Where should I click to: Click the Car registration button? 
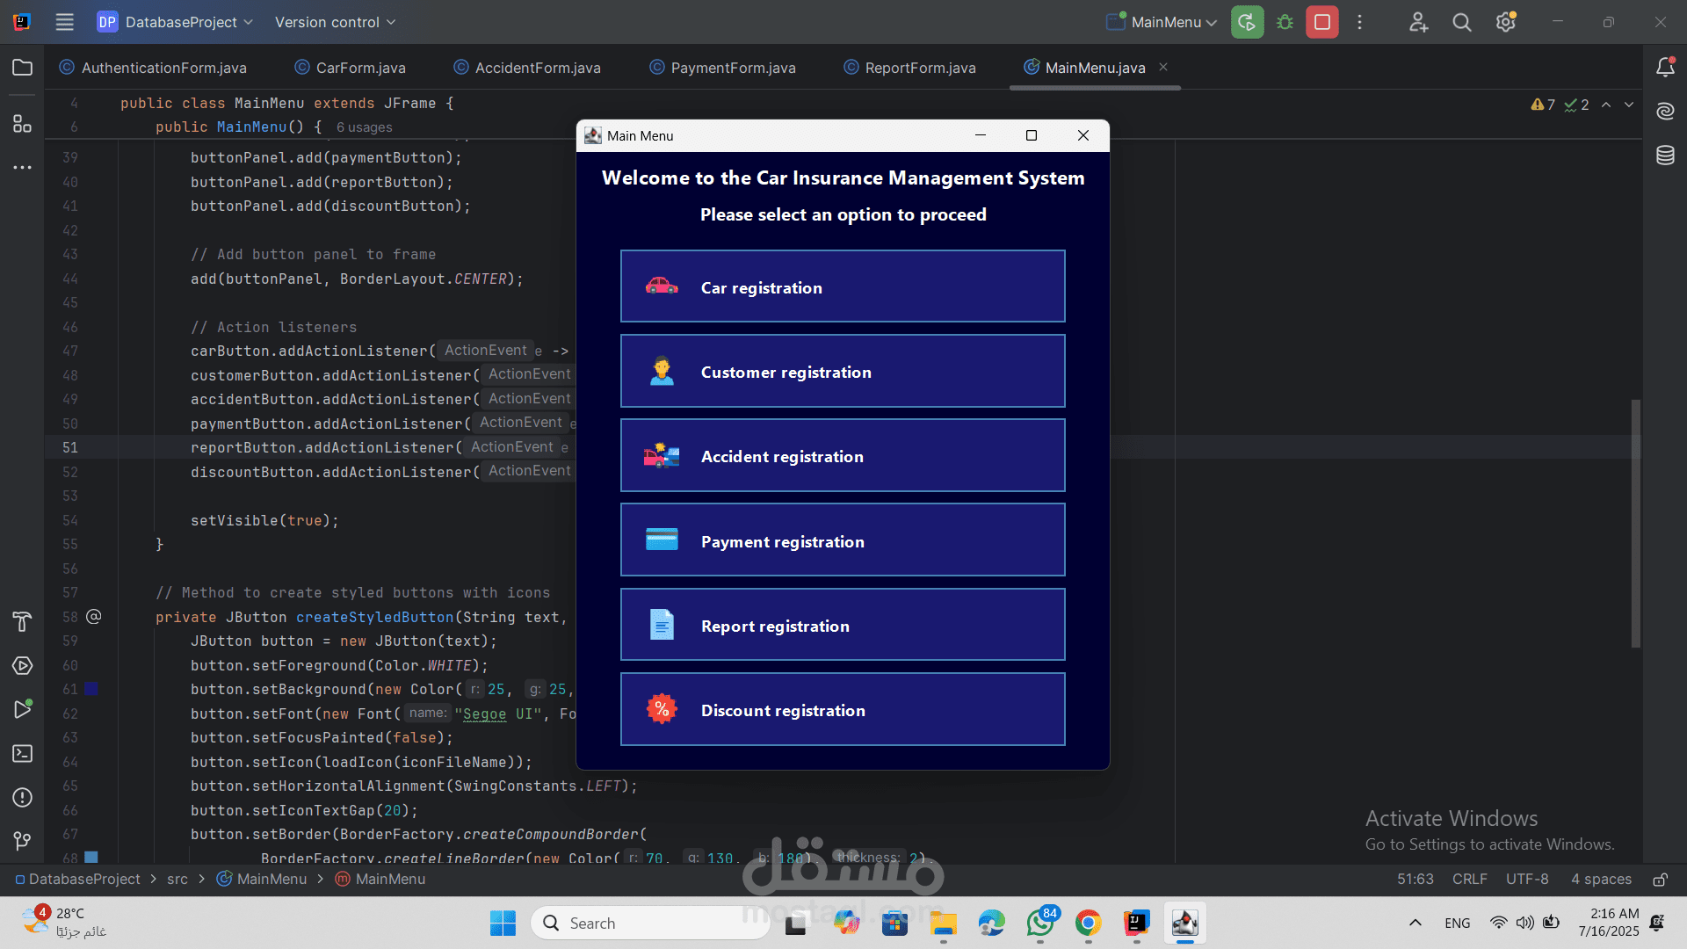(x=842, y=286)
